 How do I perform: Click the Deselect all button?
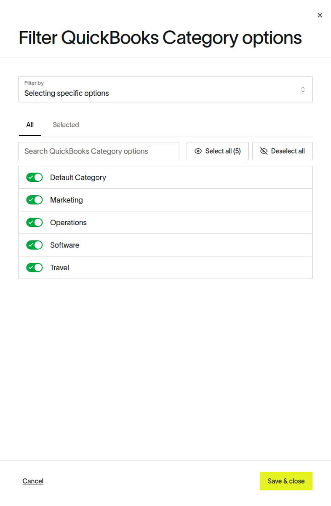(x=283, y=151)
